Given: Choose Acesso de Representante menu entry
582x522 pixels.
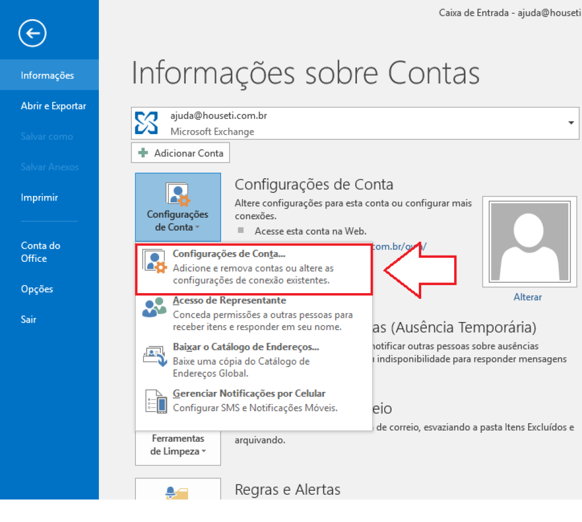Looking at the screenshot, I should click(254, 314).
